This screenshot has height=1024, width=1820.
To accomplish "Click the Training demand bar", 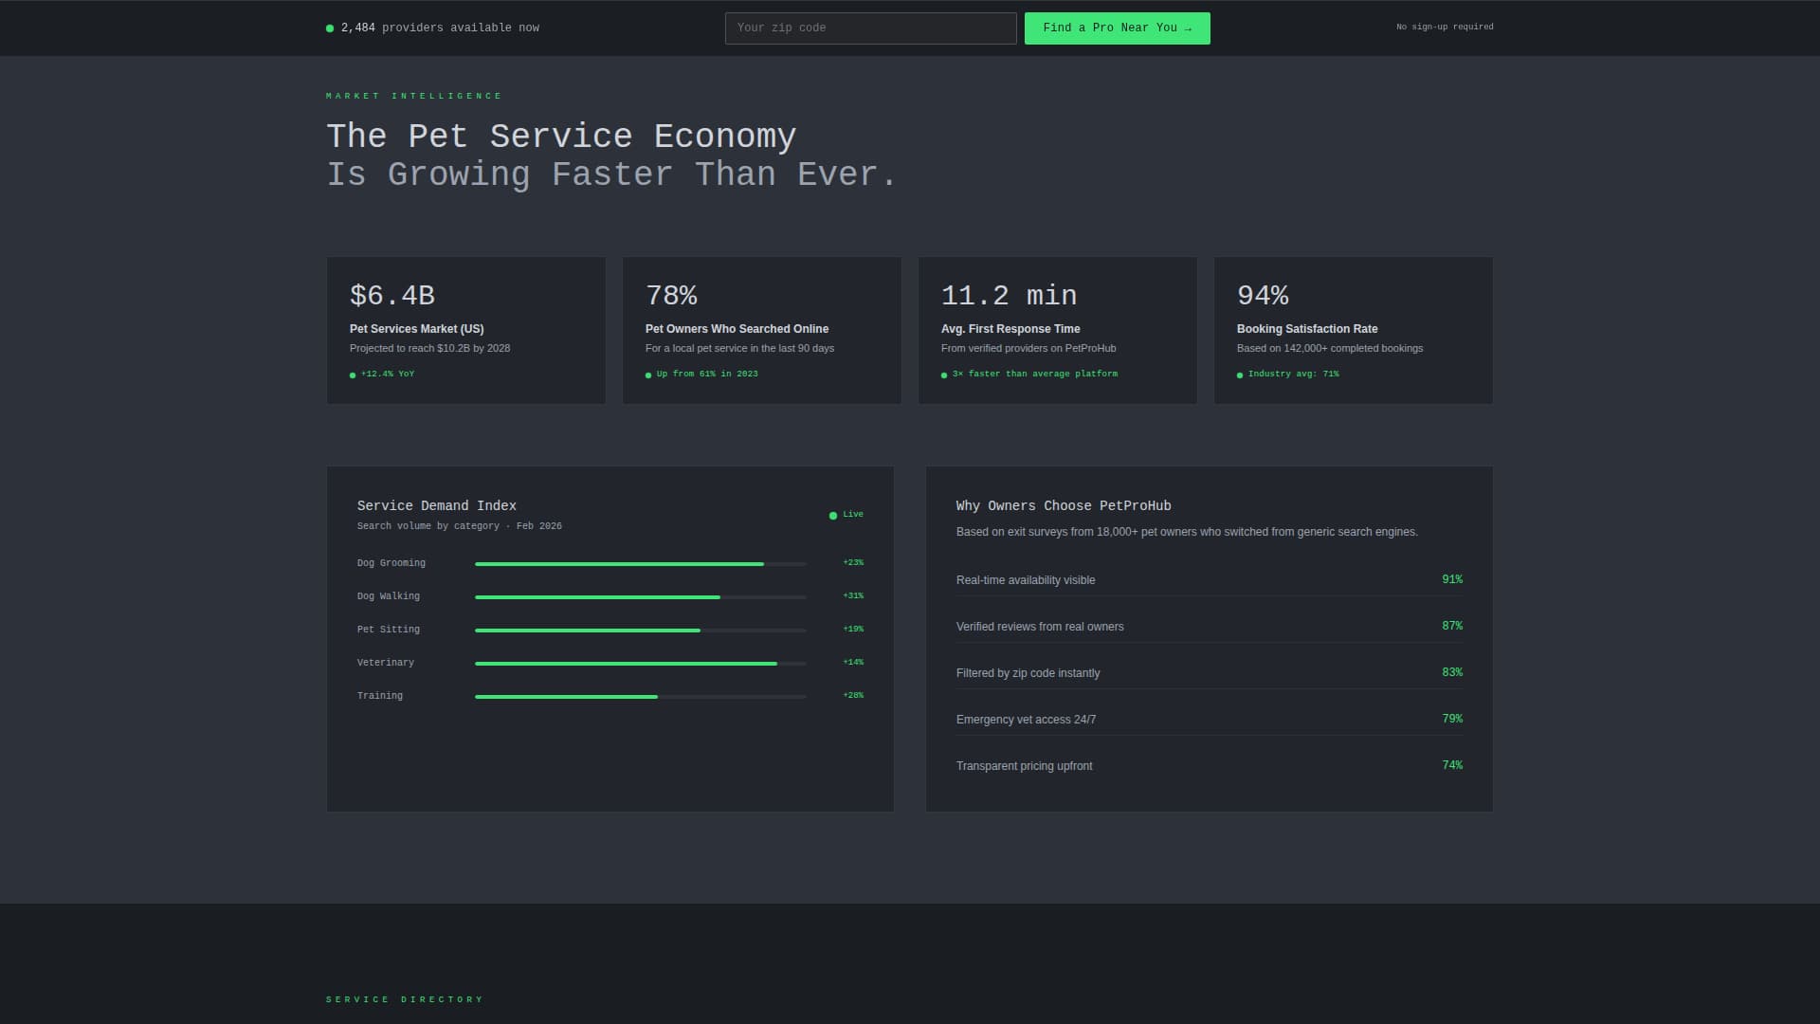I will coord(641,697).
